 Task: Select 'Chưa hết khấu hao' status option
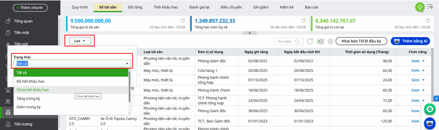pyautogui.click(x=33, y=90)
